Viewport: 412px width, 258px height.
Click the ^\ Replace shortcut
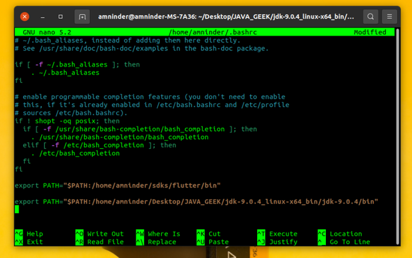(156, 242)
